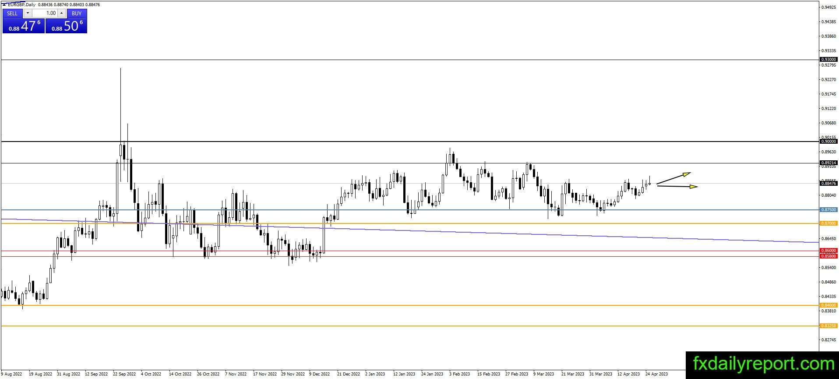Select the lower yellow horizontal arrow
Image resolution: width=839 pixels, height=379 pixels.
677,186
